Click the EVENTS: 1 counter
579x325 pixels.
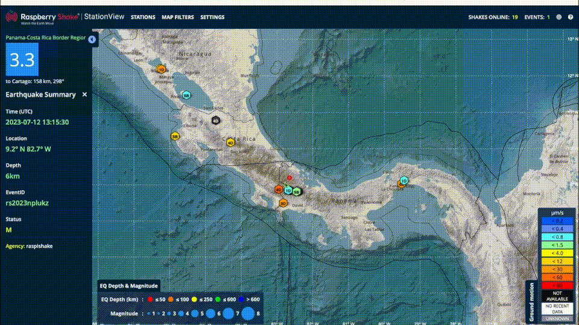[537, 17]
